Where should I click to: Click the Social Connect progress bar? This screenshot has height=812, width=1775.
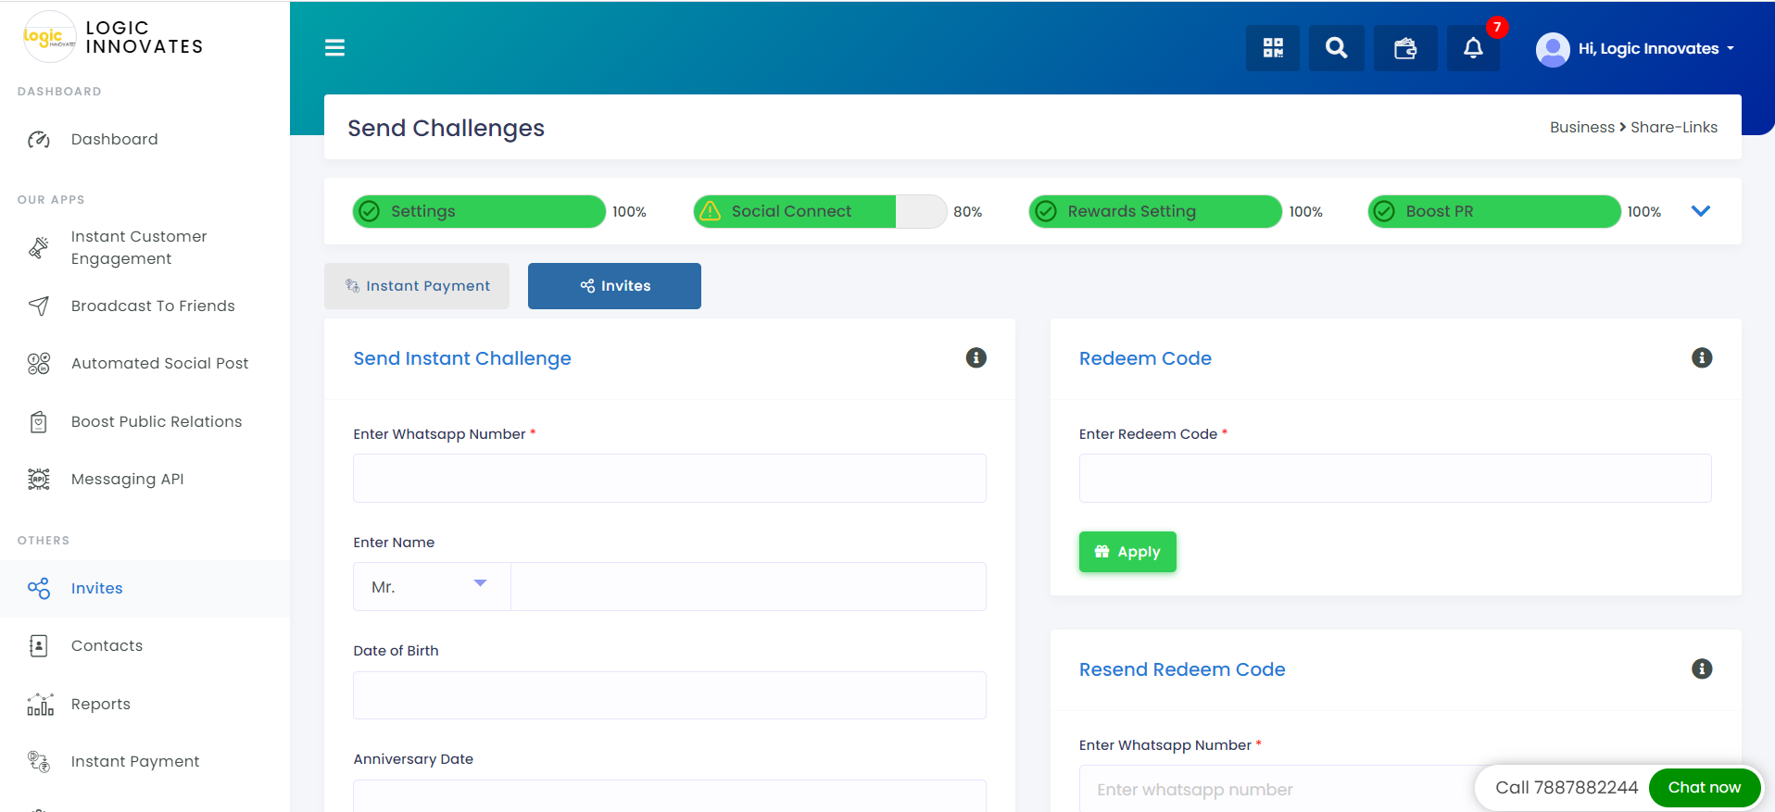(x=820, y=211)
